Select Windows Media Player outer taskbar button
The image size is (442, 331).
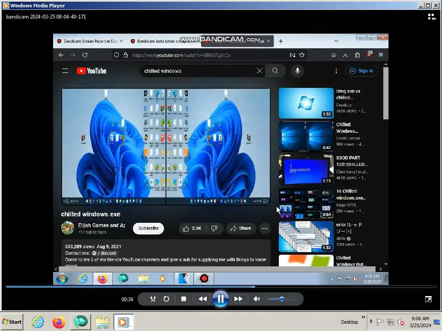coord(123,322)
